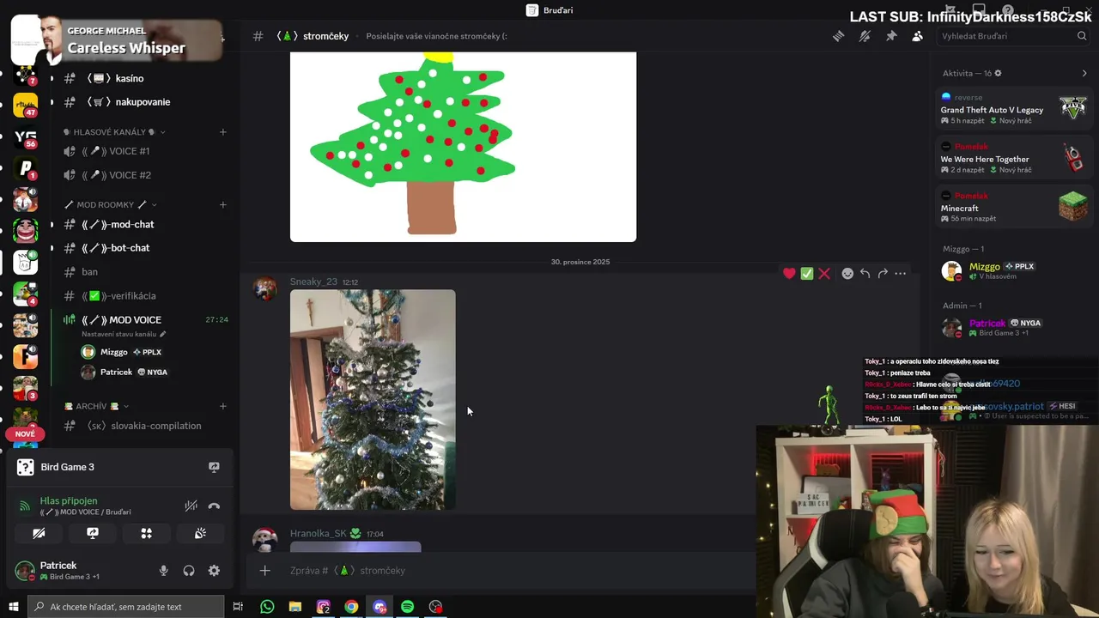Open Google Chrome from taskbar
Viewport: 1099px width, 618px height.
[x=351, y=607]
